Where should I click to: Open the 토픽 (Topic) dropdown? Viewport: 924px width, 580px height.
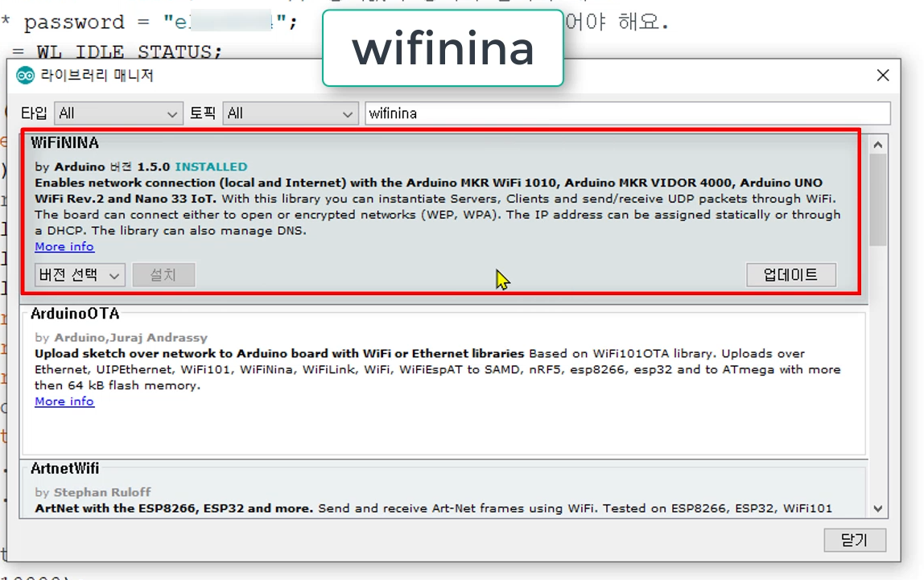coord(291,113)
